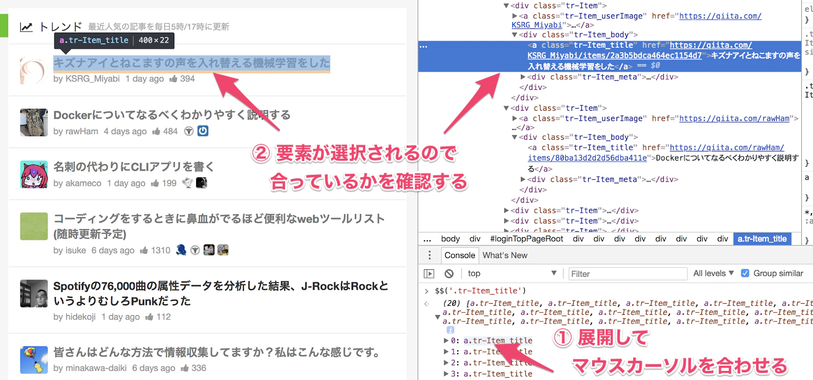Click hidekoji's avatar image
Viewport: 813px width, 380px height.
pos(34,293)
